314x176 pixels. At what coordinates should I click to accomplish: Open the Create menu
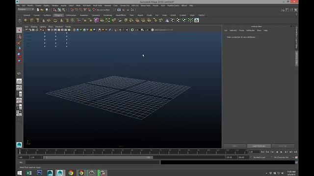coord(38,5)
